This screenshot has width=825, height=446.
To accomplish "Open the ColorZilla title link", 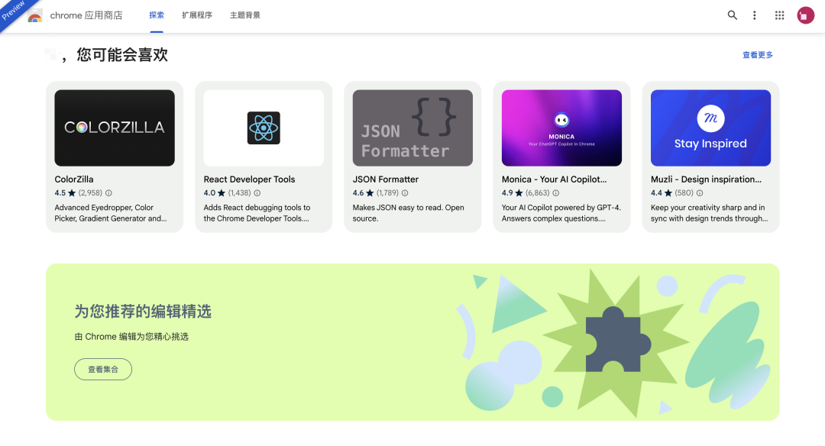I will (73, 179).
